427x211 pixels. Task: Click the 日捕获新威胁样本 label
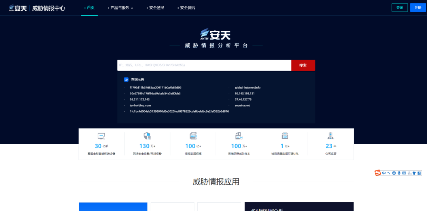239,154
